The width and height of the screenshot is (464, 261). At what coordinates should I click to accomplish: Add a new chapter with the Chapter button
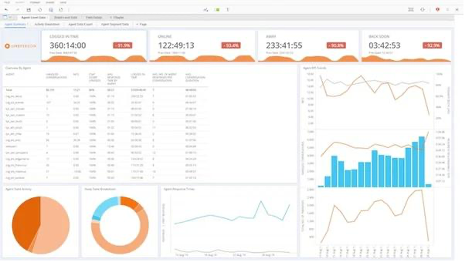(x=118, y=17)
